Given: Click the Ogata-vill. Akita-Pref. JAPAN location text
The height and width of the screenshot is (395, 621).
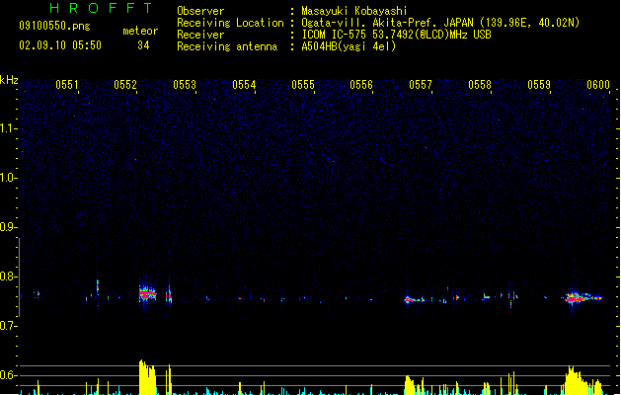Looking at the screenshot, I should click(x=440, y=23).
